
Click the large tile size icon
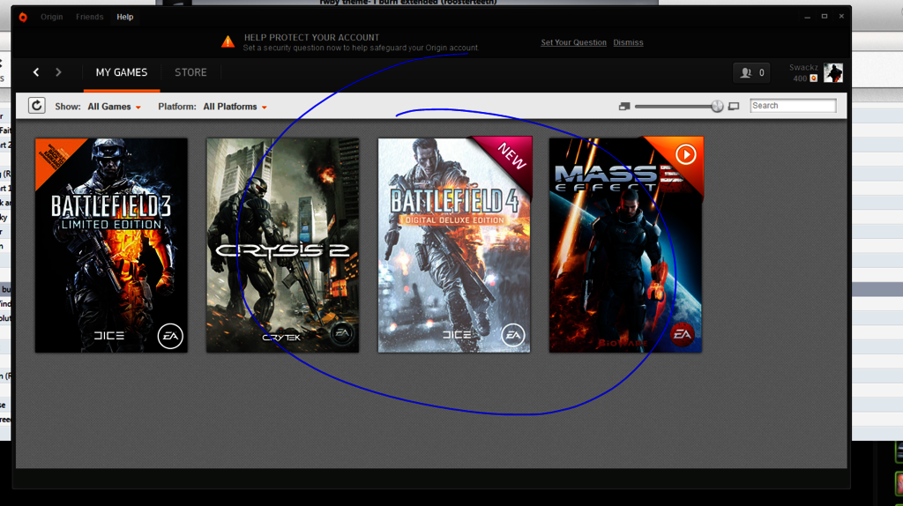point(734,107)
